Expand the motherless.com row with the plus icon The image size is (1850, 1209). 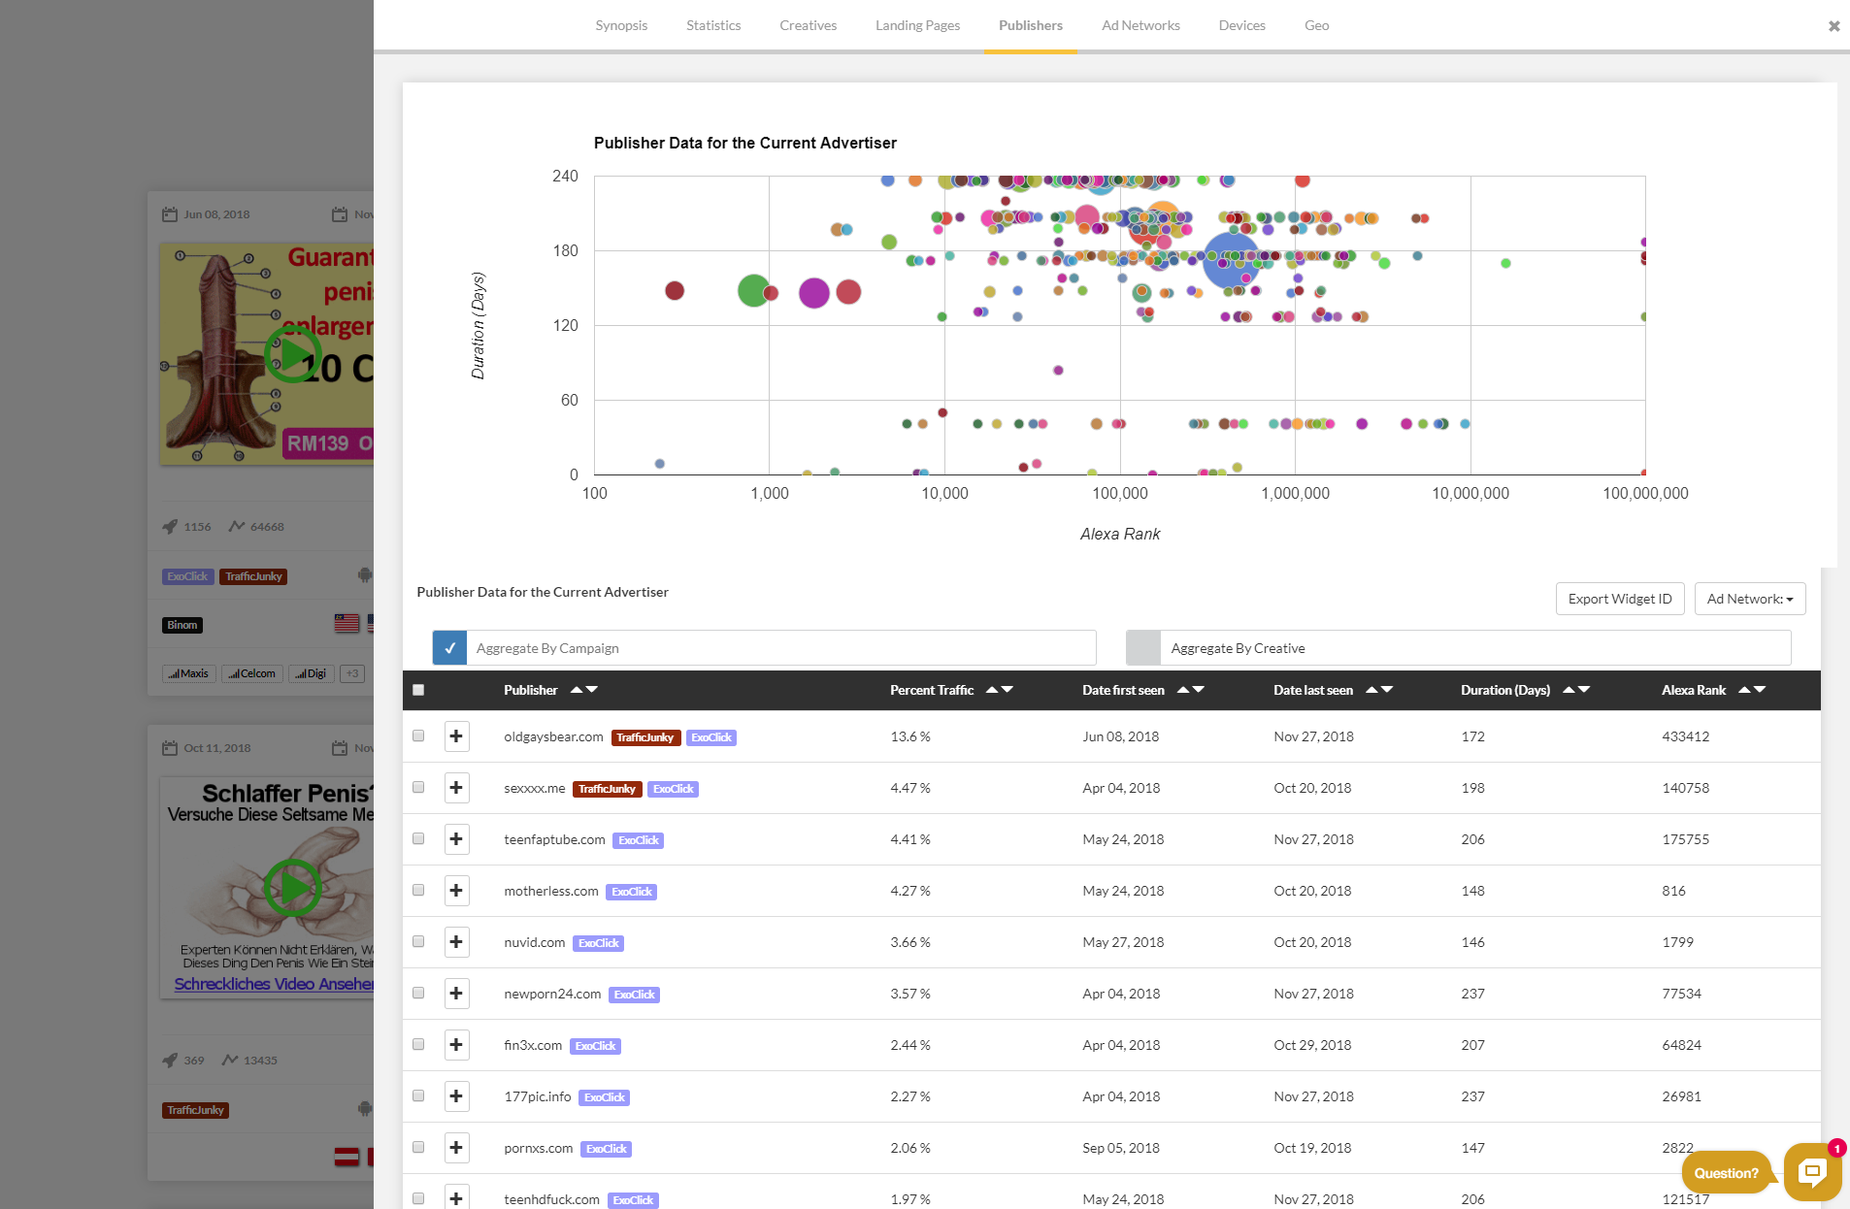(x=456, y=891)
